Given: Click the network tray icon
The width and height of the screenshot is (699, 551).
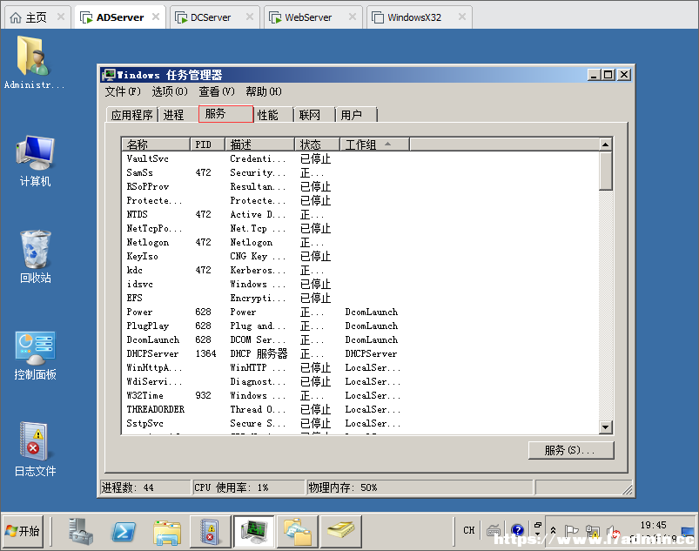Looking at the screenshot, I should tap(593, 531).
